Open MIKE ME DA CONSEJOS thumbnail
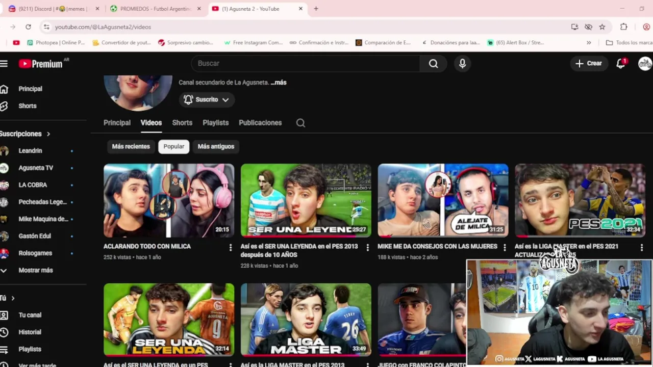This screenshot has width=653, height=367. click(x=443, y=200)
